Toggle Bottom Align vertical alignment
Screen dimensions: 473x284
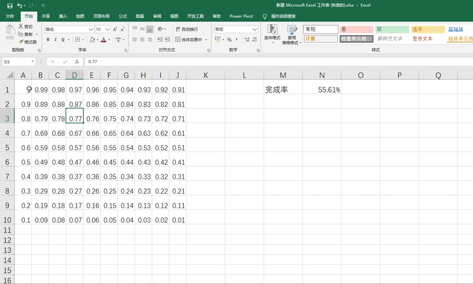(150, 29)
